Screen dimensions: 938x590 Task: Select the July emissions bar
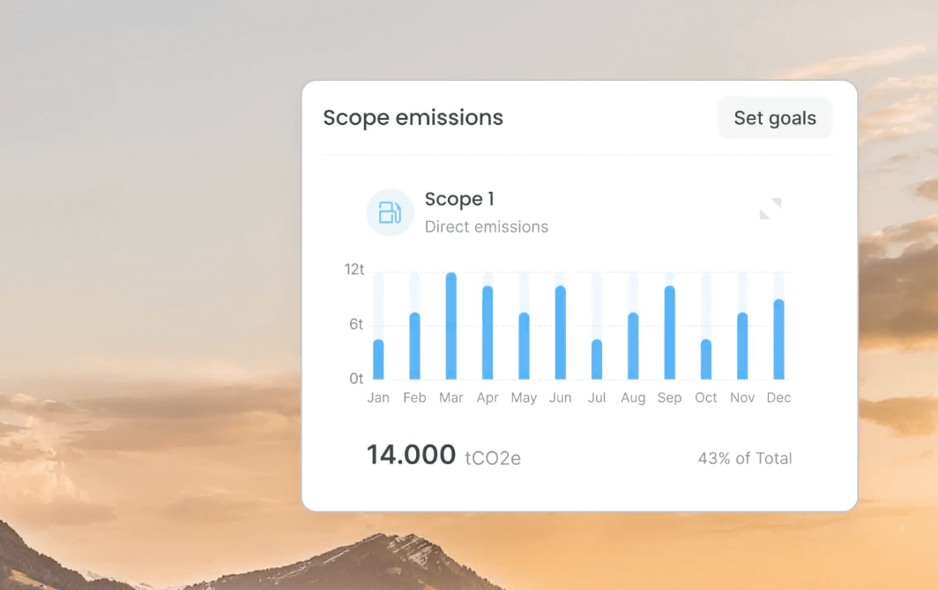pyautogui.click(x=597, y=359)
